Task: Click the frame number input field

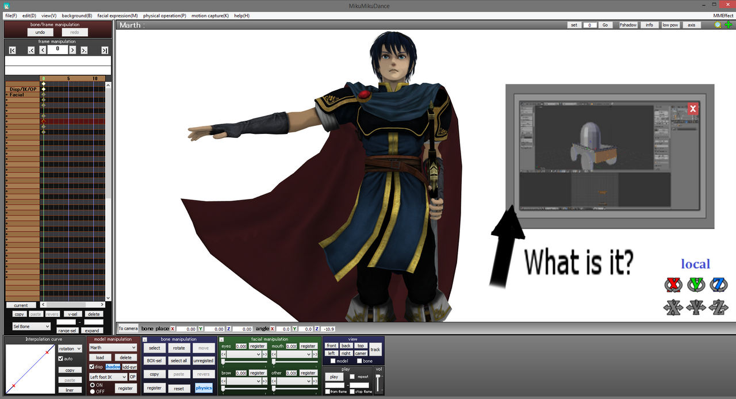Action: [57, 49]
